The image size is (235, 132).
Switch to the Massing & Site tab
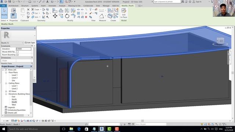pyautogui.click(x=74, y=6)
